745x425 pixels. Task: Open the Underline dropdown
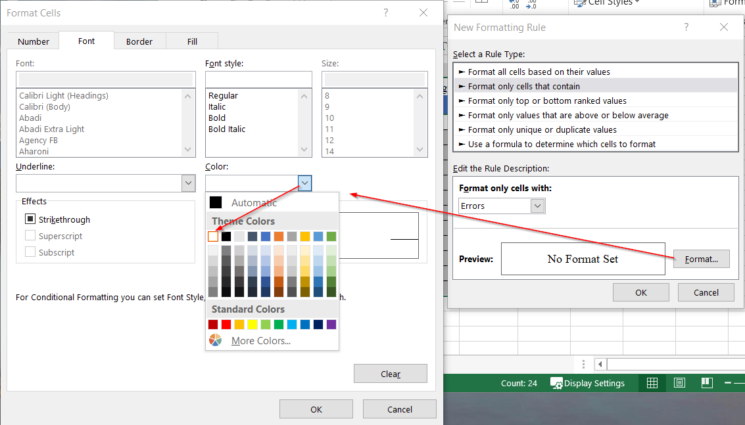(188, 183)
